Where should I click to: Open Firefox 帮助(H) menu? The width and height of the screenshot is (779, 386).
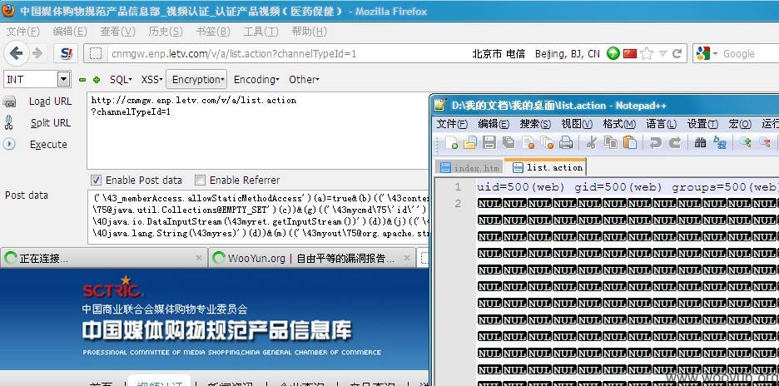pyautogui.click(x=309, y=32)
